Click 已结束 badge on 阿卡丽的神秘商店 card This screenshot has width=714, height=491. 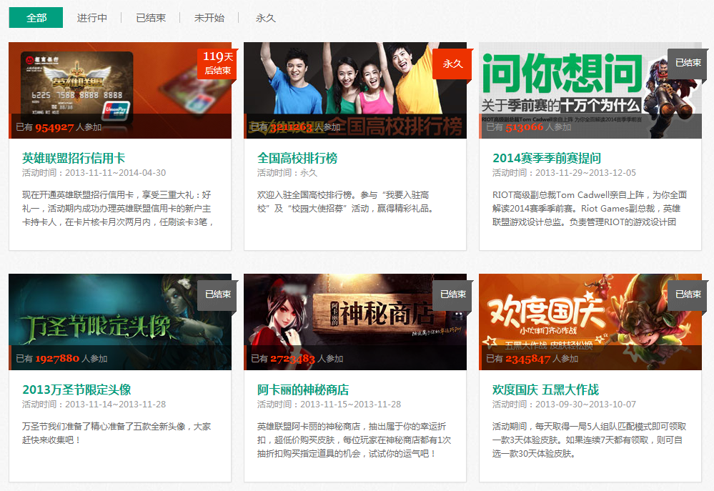click(452, 294)
